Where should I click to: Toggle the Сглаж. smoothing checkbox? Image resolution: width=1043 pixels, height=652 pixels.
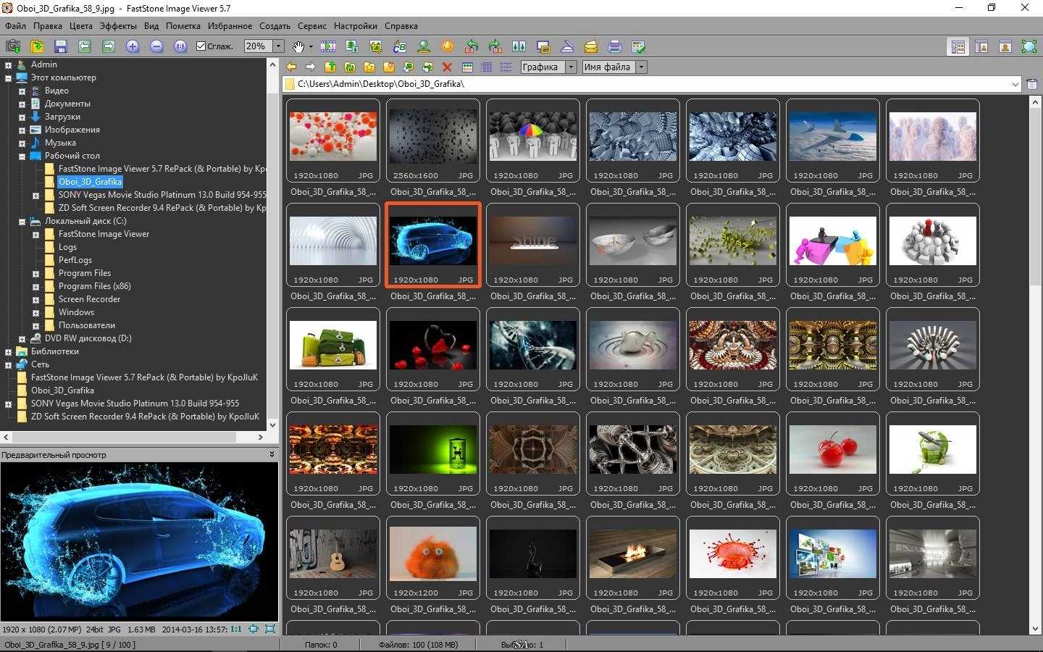tap(201, 46)
